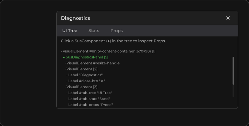Select the Label #tab-stats "Stats" row
249x126 pixels.
(88, 99)
